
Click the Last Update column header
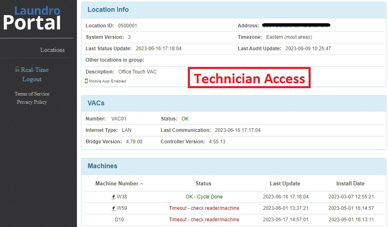click(285, 184)
